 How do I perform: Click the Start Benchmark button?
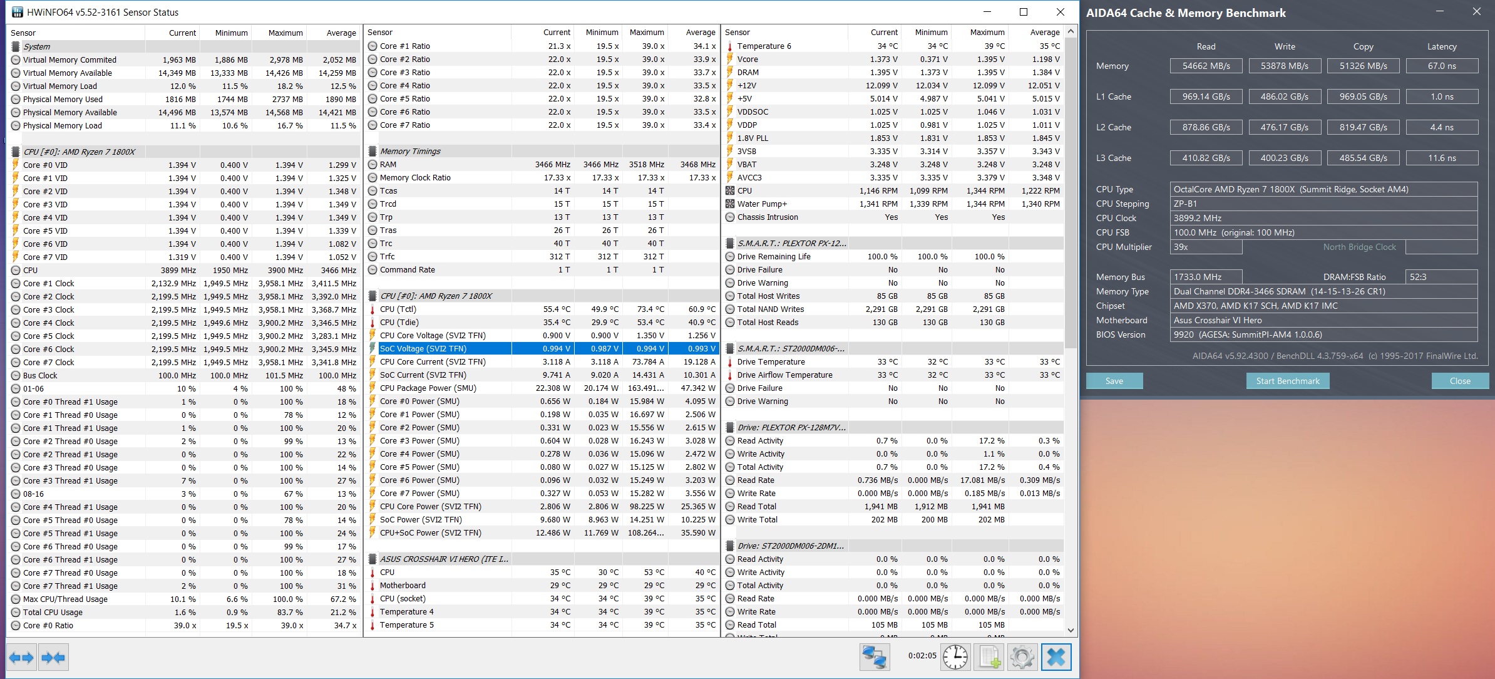[x=1287, y=381]
